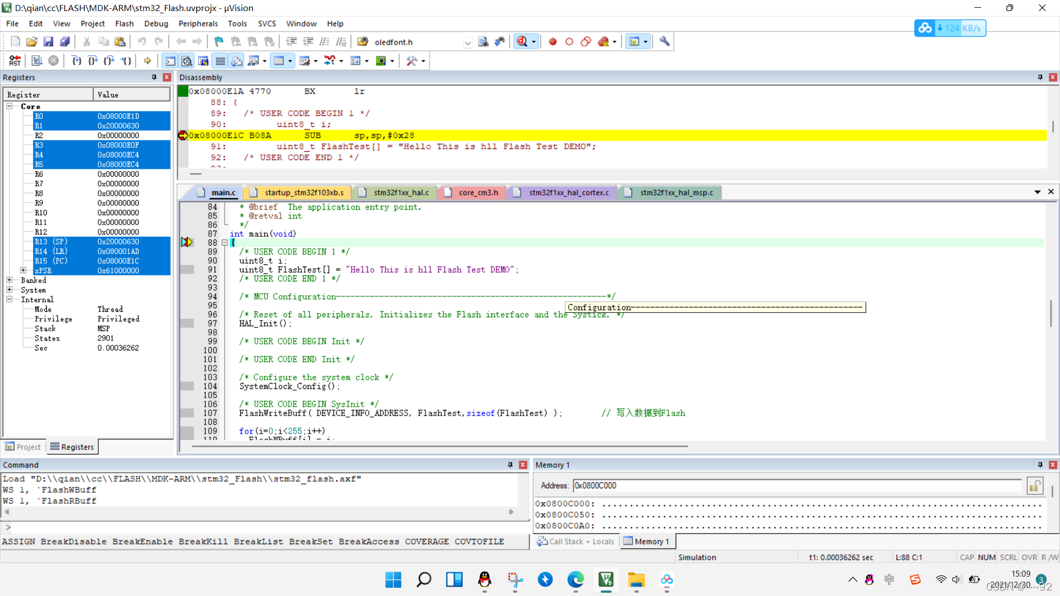Open File Explorer from taskbar

point(636,579)
